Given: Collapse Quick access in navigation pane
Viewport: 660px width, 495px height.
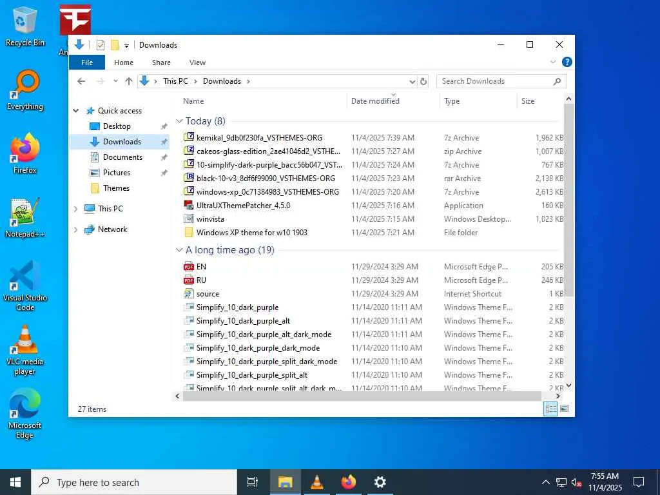Looking at the screenshot, I should (76, 111).
